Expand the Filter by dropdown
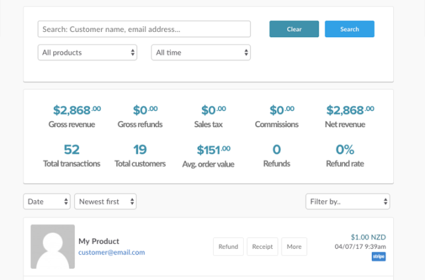Viewport: 425px width, 280px height. click(347, 201)
